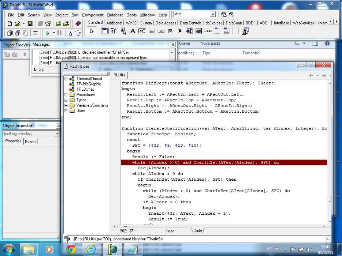Select the Memo component icon
342x256 pixels.
[152, 31]
